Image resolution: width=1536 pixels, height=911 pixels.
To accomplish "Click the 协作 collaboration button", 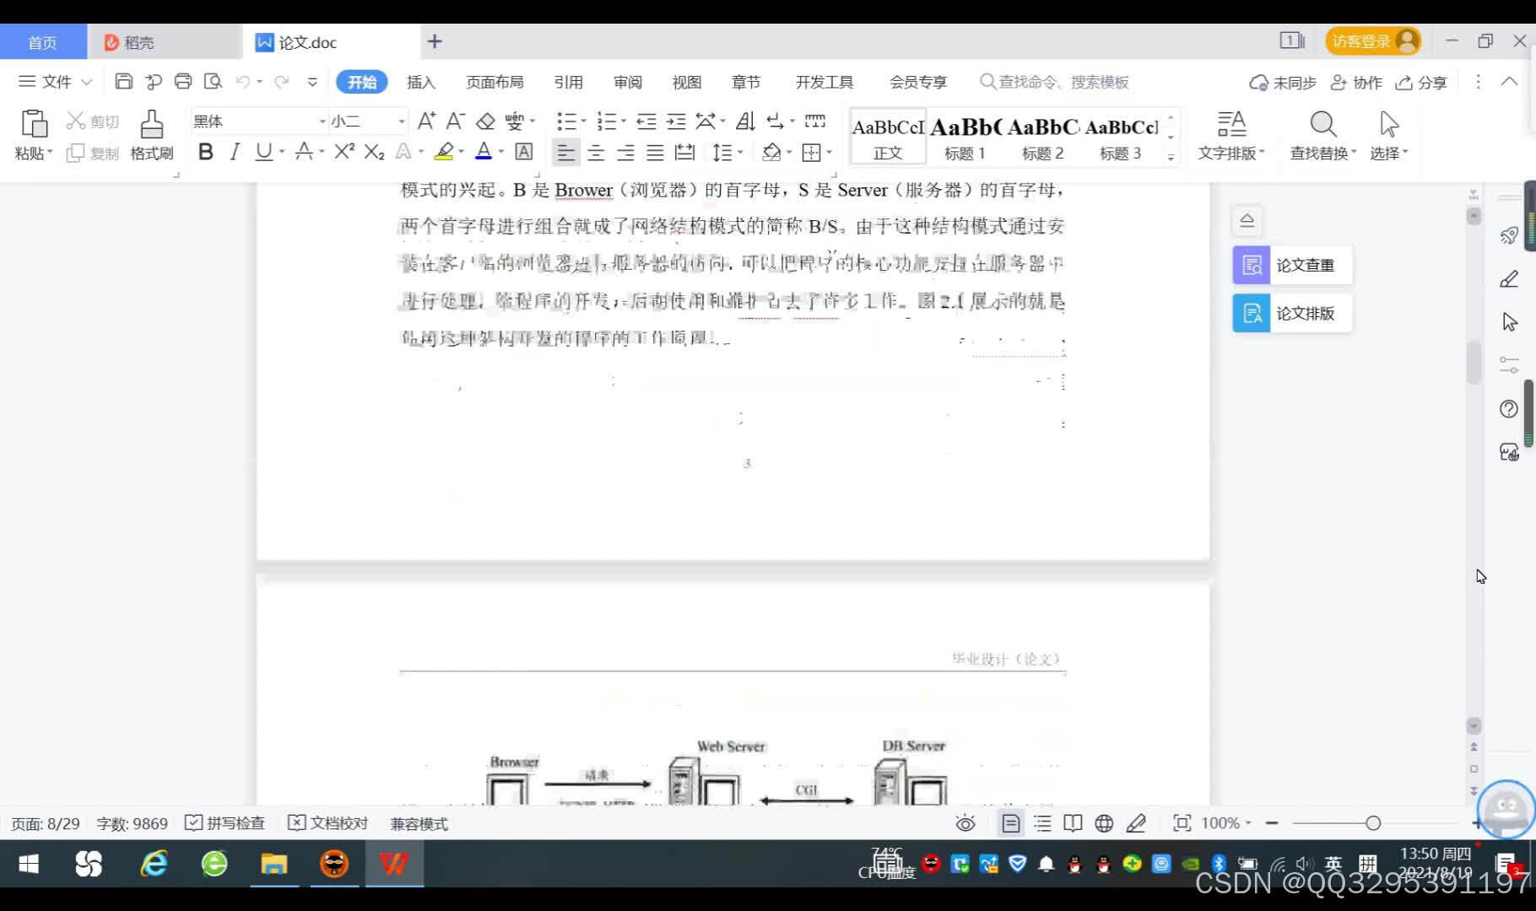I will [x=1356, y=82].
